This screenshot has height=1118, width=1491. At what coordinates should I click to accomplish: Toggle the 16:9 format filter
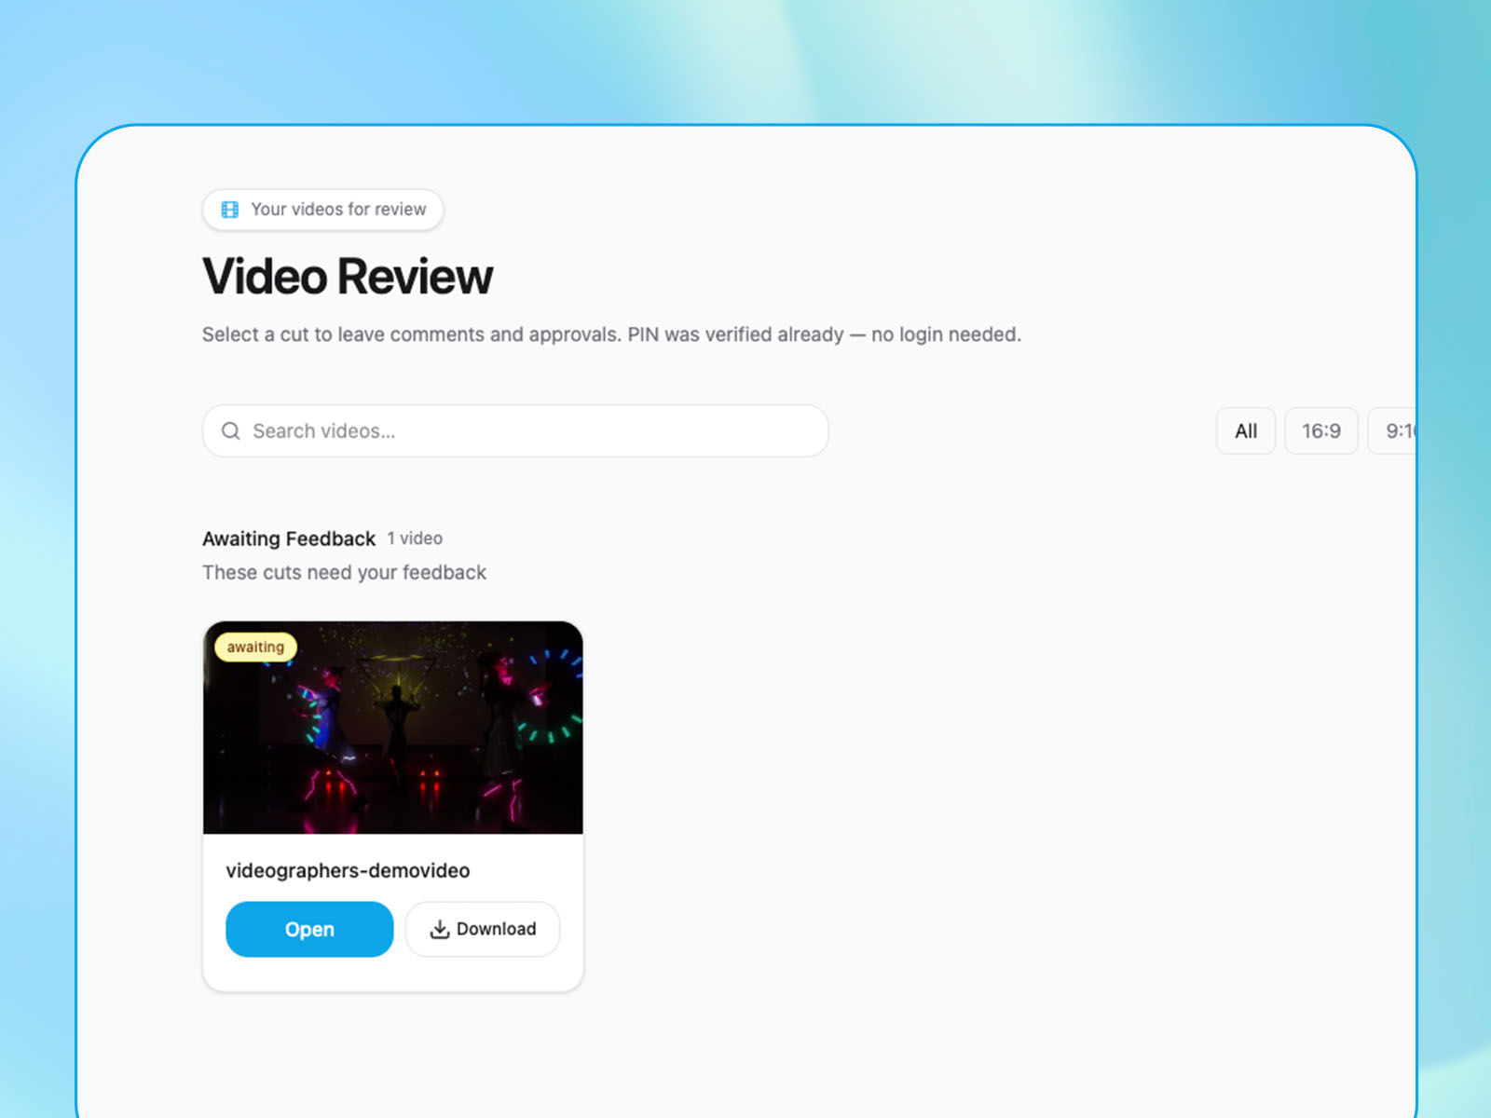[1320, 430]
